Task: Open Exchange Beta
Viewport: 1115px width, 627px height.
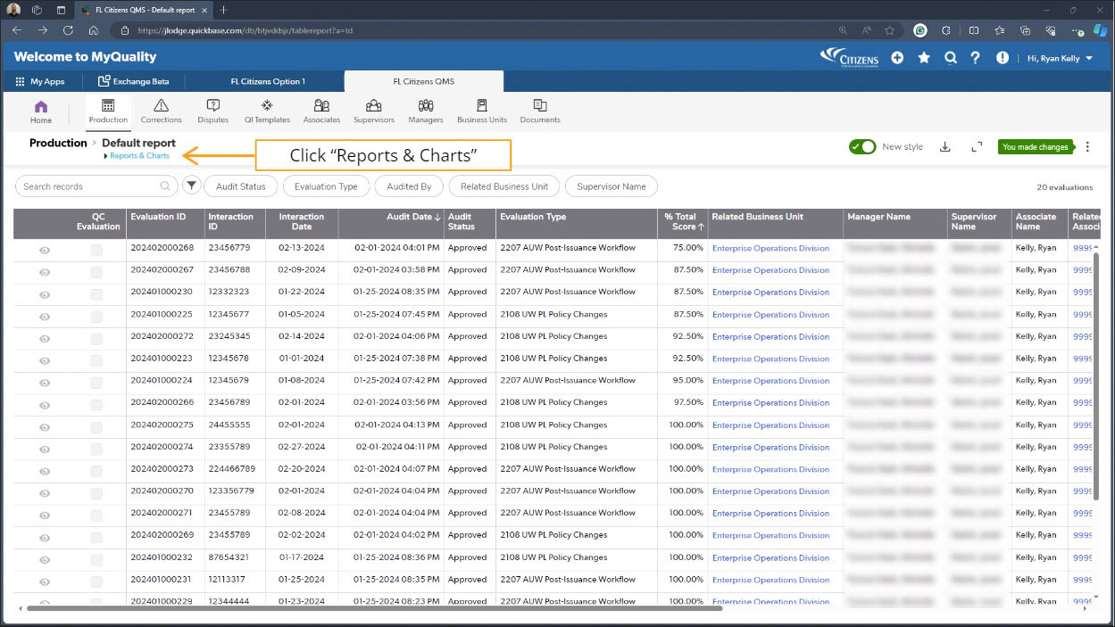Action: coord(134,81)
